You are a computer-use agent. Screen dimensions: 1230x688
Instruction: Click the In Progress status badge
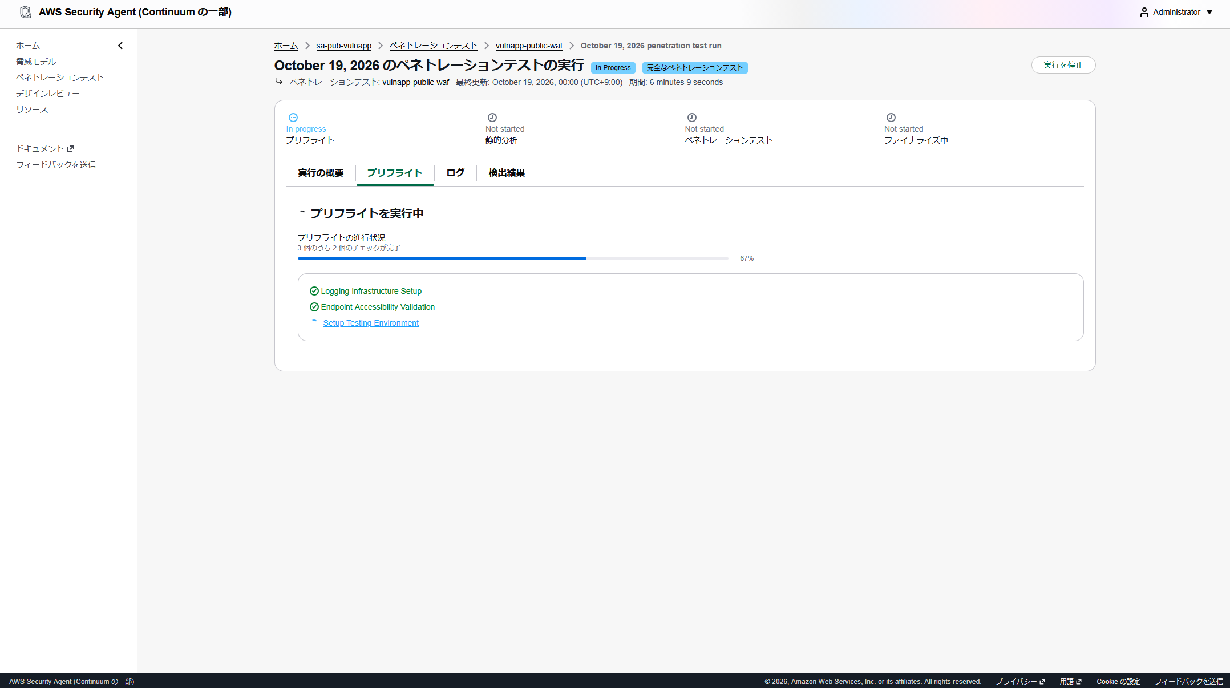click(x=613, y=68)
